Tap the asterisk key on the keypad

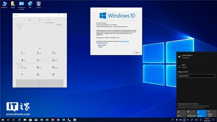click(22, 75)
